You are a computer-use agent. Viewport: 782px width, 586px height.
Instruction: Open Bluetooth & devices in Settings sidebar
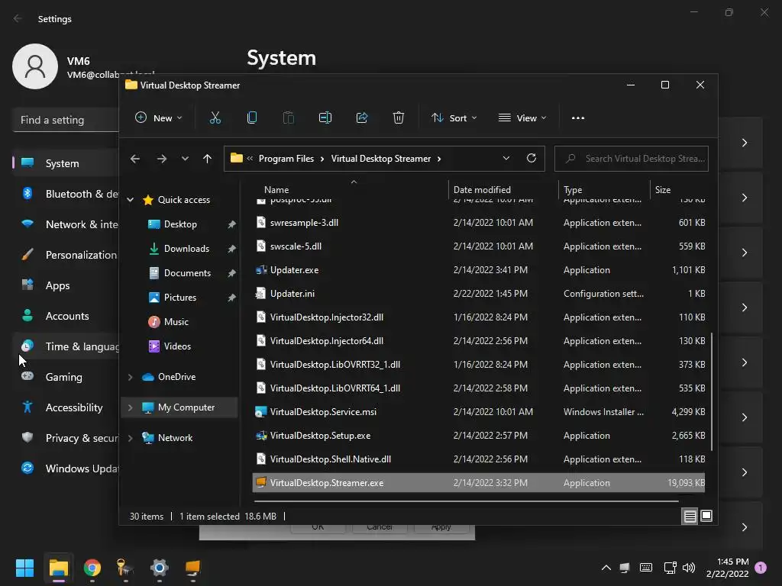66,194
